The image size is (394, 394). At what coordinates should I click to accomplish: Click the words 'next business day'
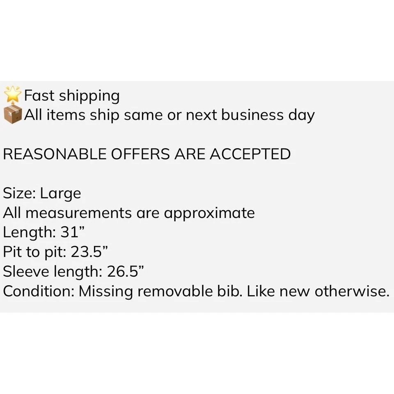pyautogui.click(x=250, y=115)
